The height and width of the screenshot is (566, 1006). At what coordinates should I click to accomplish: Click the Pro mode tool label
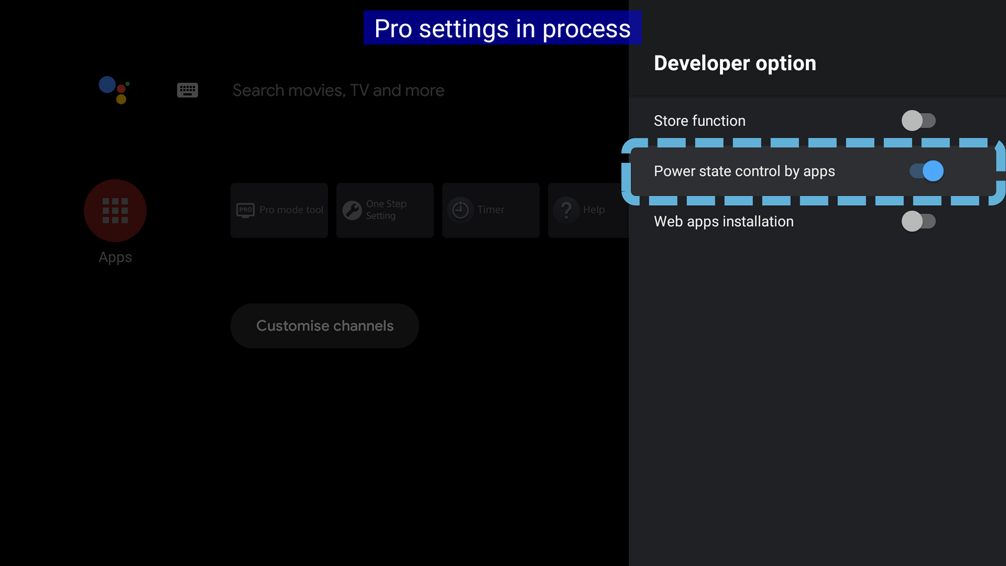pos(291,210)
